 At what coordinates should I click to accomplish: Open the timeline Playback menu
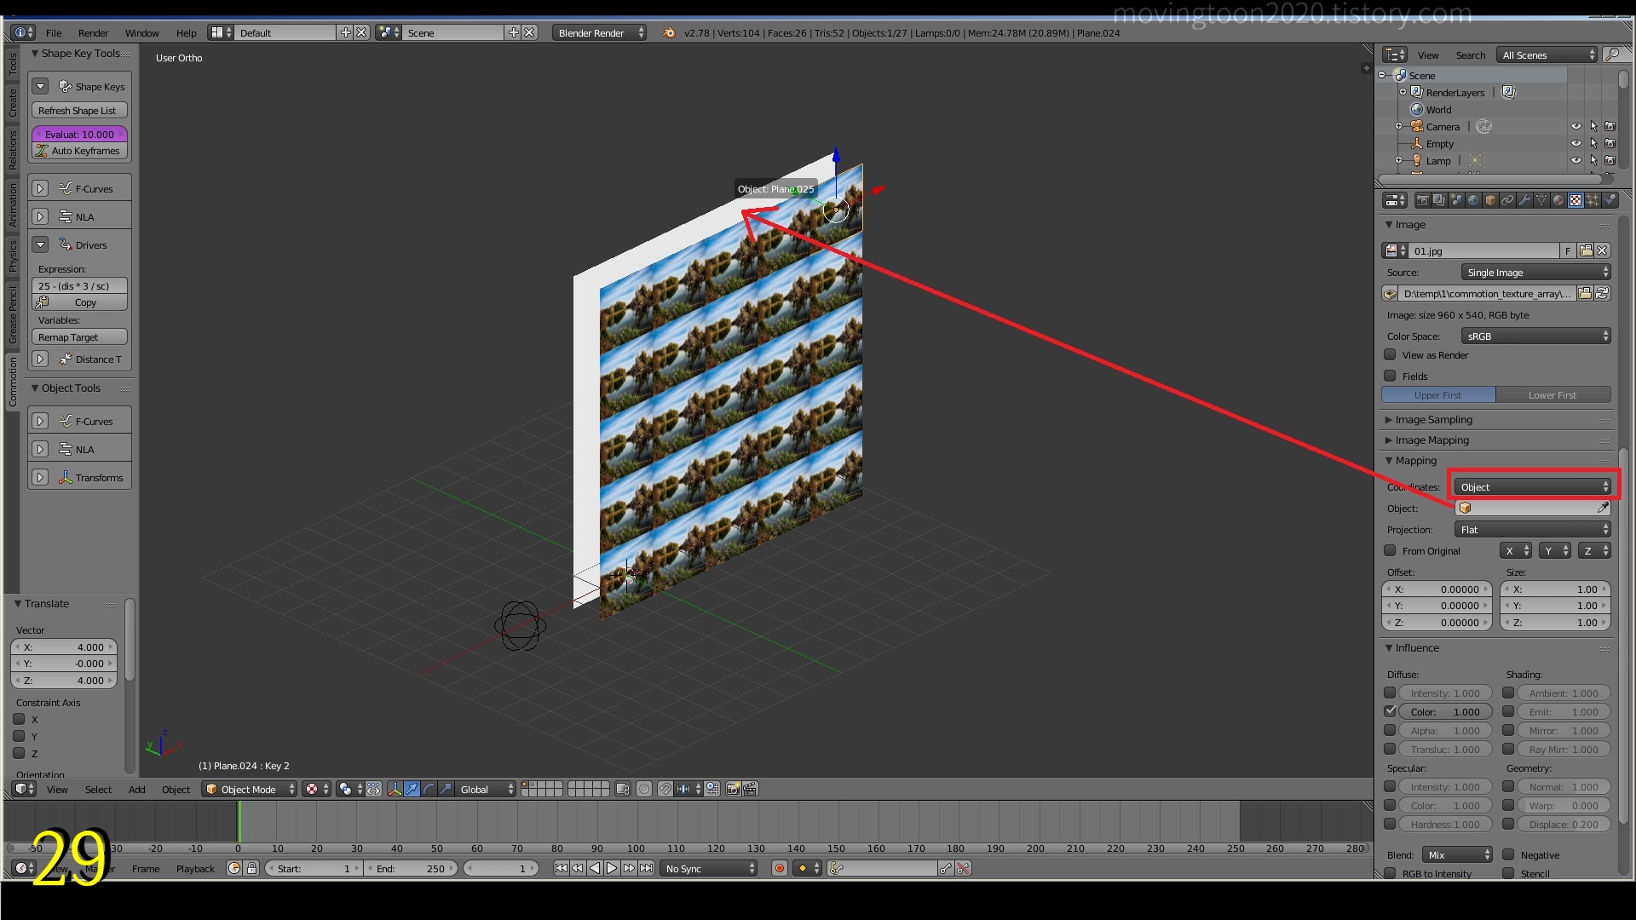[195, 868]
